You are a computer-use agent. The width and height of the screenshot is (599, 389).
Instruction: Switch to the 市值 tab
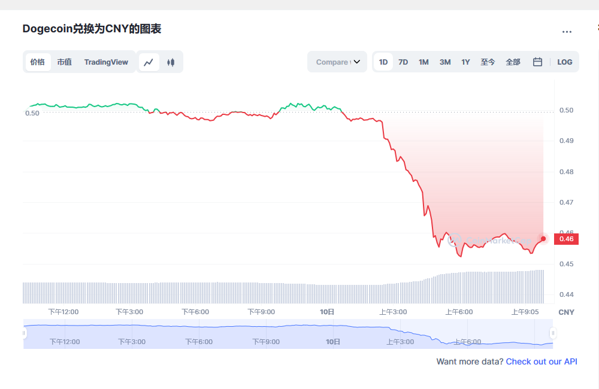(64, 62)
